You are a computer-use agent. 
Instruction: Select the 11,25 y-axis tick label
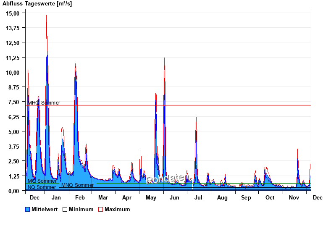tap(13, 58)
